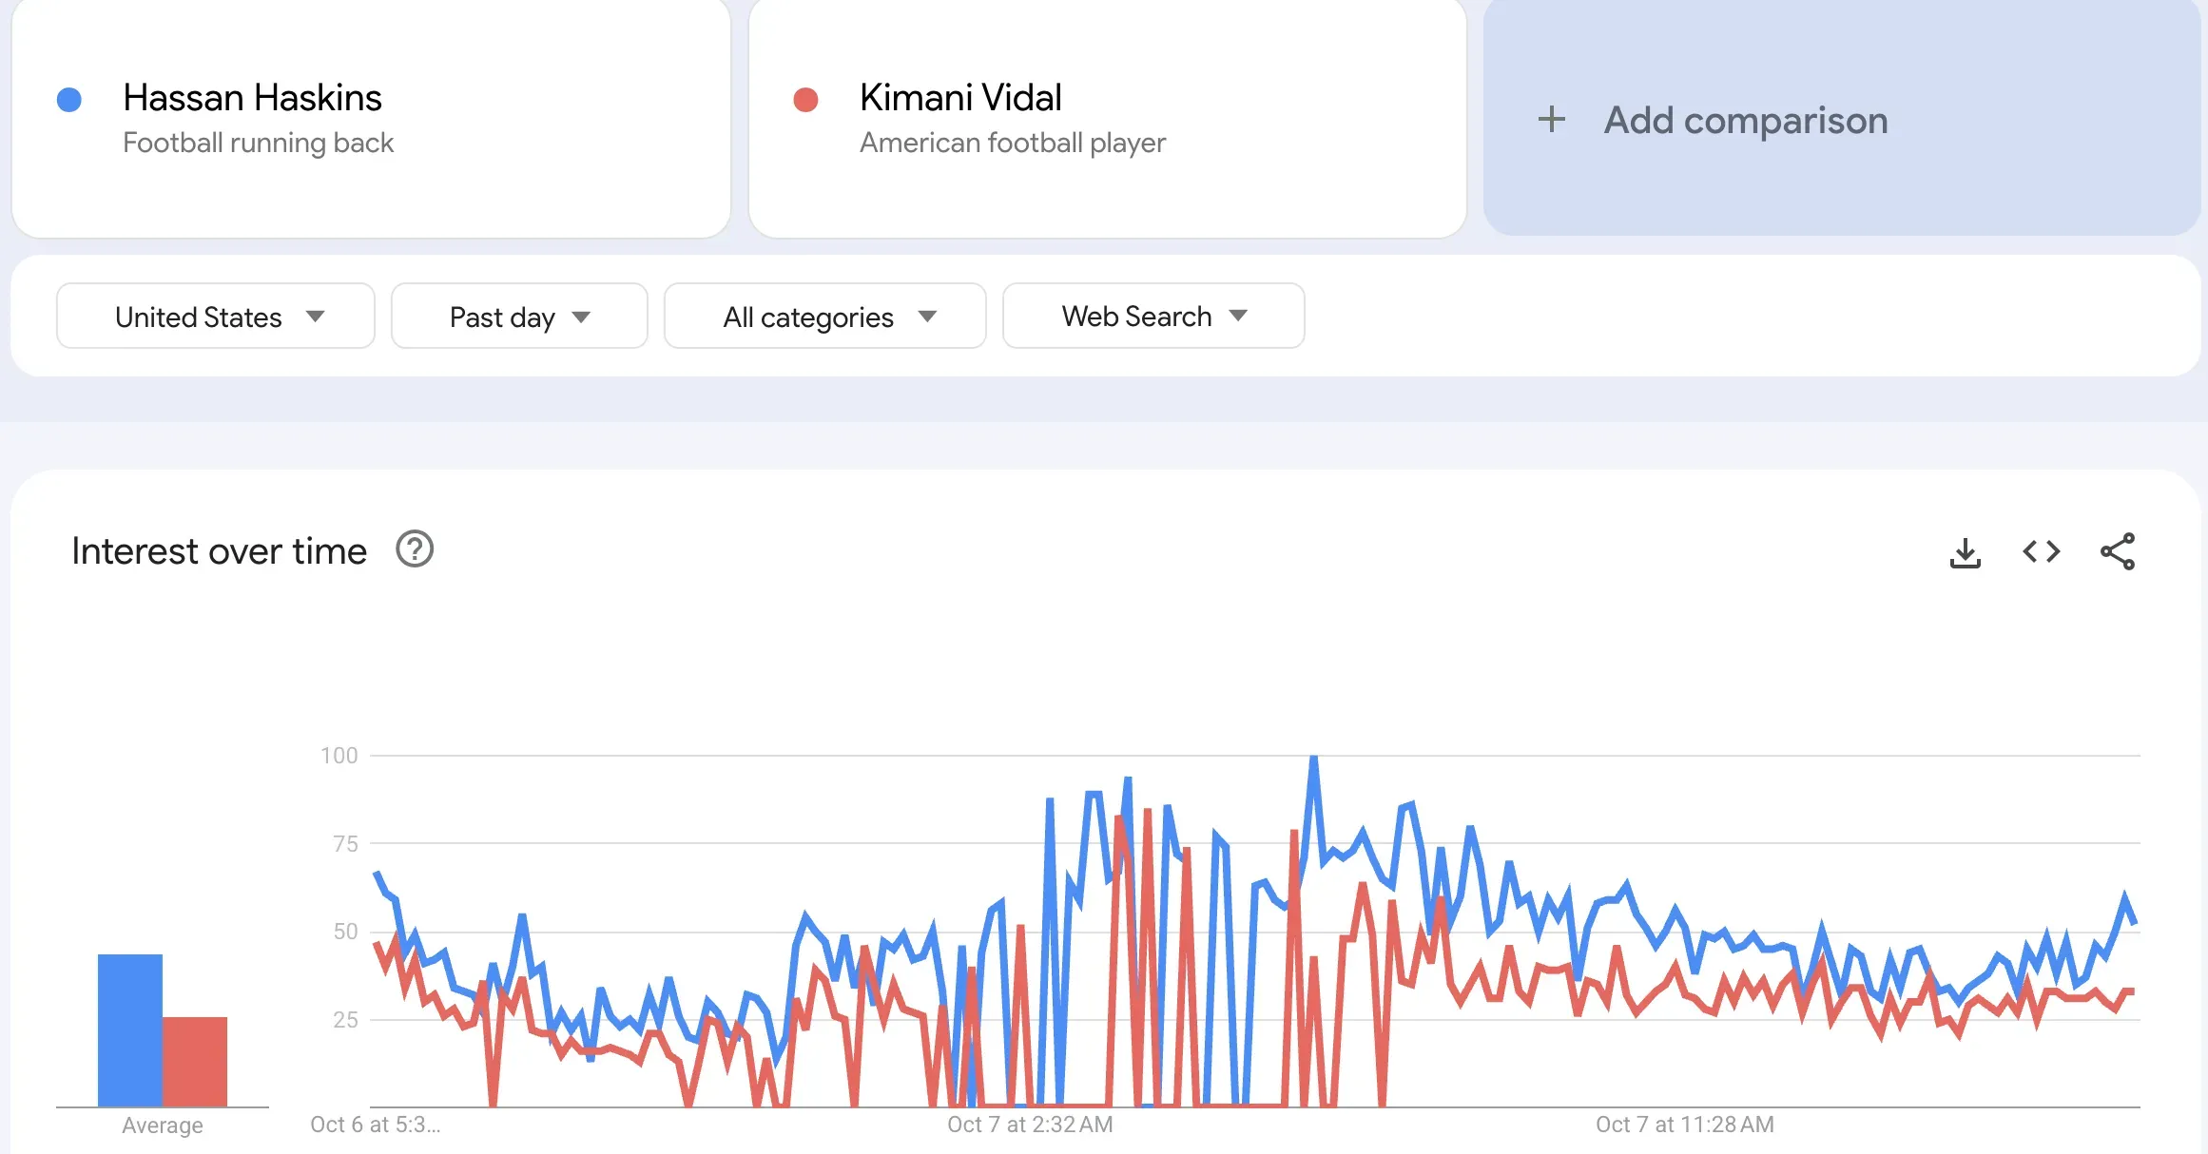2208x1154 pixels.
Task: Open the embed code icon
Action: coord(2041,551)
